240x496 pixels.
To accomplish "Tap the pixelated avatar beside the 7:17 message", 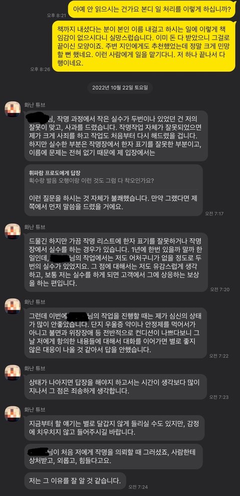I will click(x=12, y=109).
